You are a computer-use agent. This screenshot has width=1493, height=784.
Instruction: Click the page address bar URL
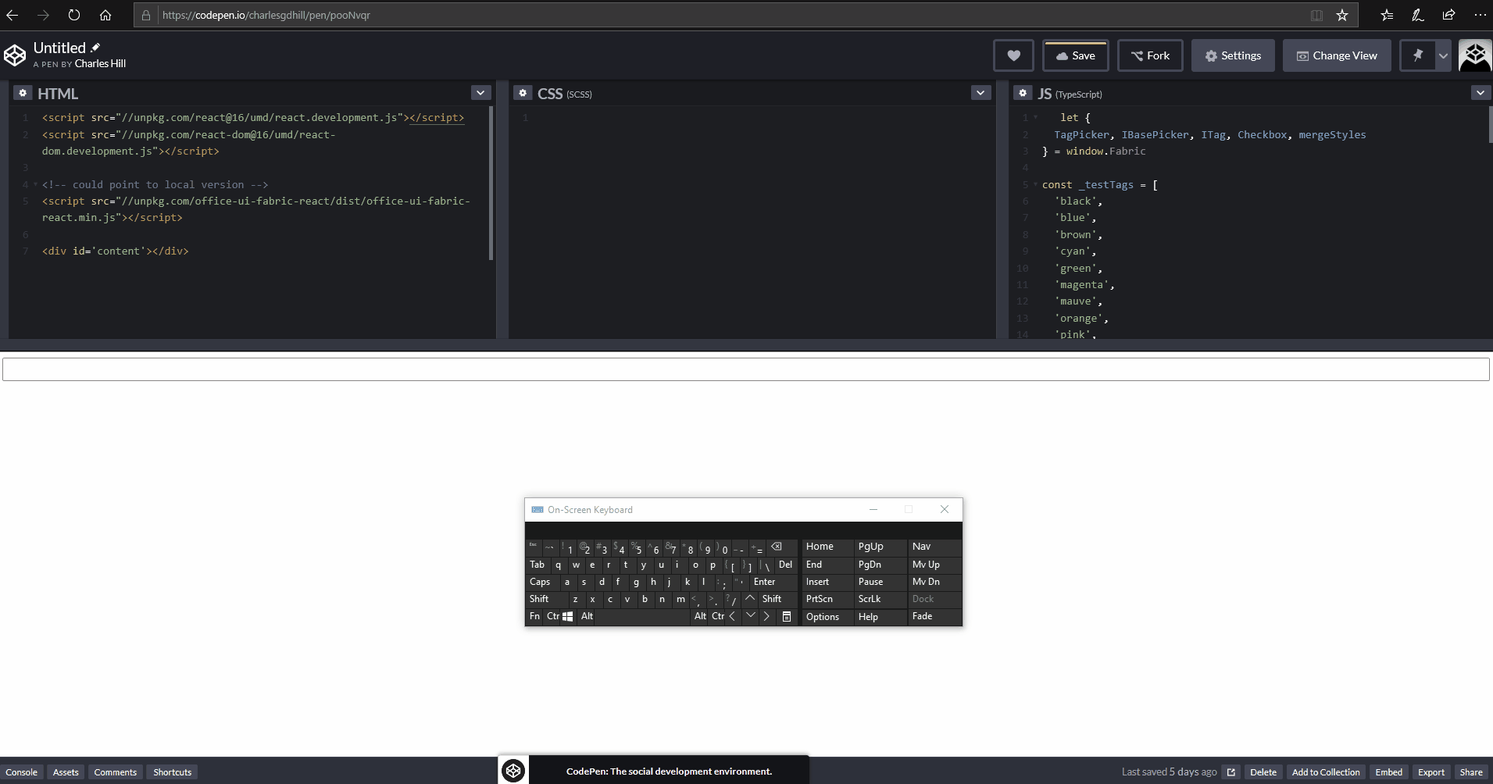tap(265, 15)
